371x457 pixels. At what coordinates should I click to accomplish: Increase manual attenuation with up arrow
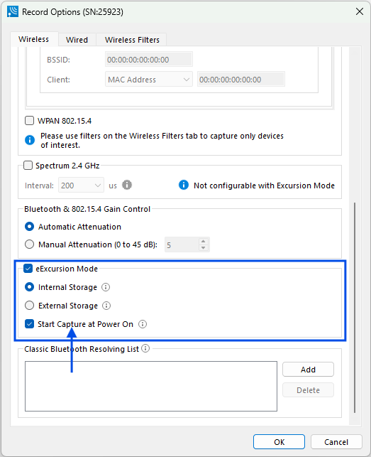(x=203, y=242)
